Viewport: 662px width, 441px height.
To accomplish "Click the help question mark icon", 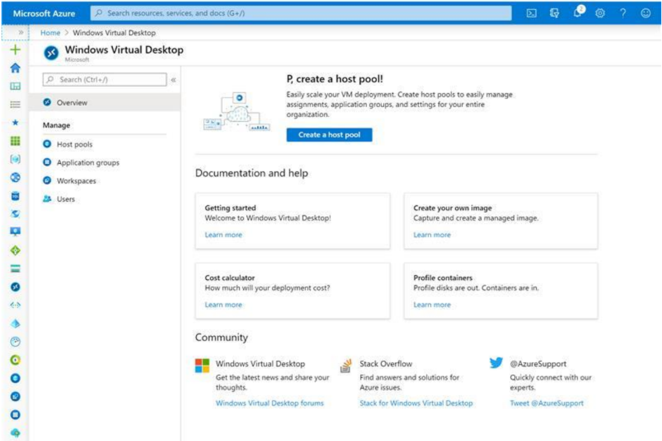I will pos(622,13).
